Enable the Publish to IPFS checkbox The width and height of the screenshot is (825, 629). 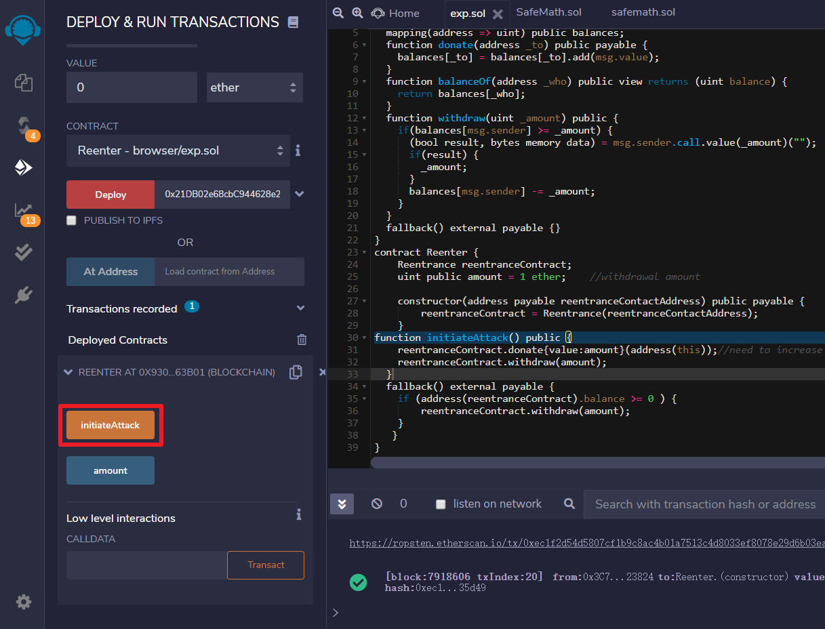coord(71,220)
